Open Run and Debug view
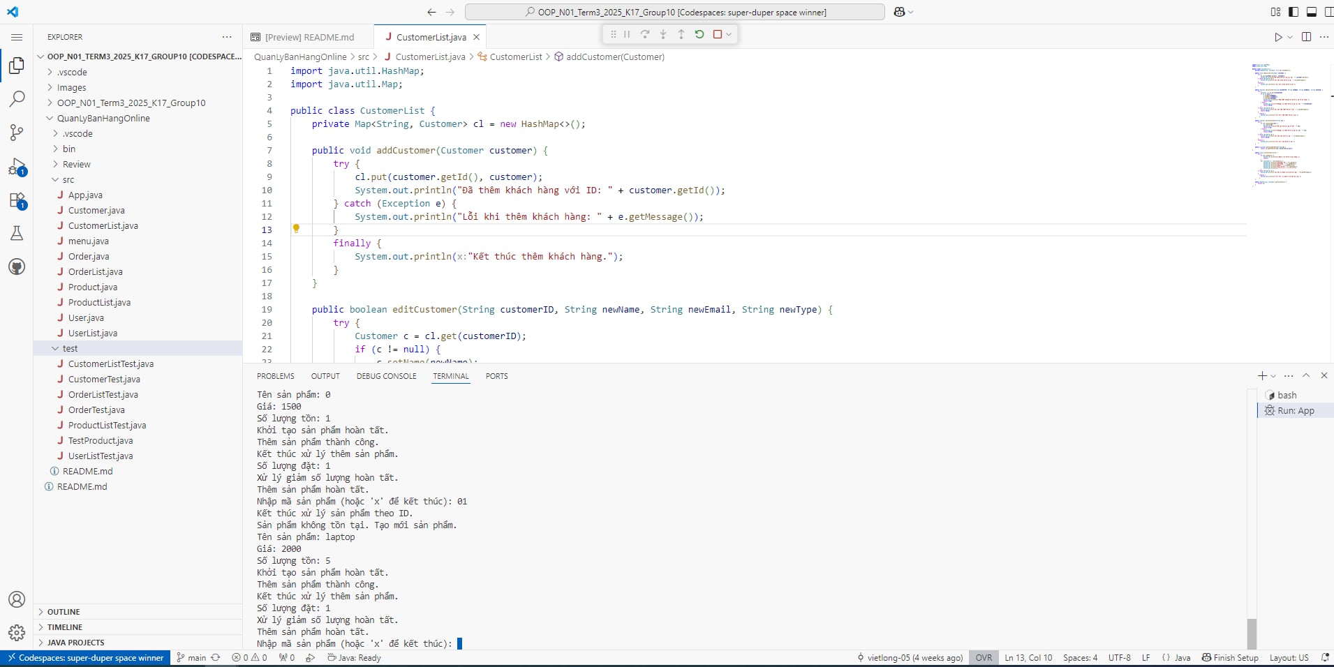The height and width of the screenshot is (667, 1334). (17, 167)
